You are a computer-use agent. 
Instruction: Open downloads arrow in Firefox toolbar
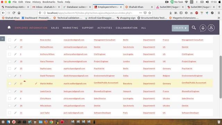coord(171,13)
